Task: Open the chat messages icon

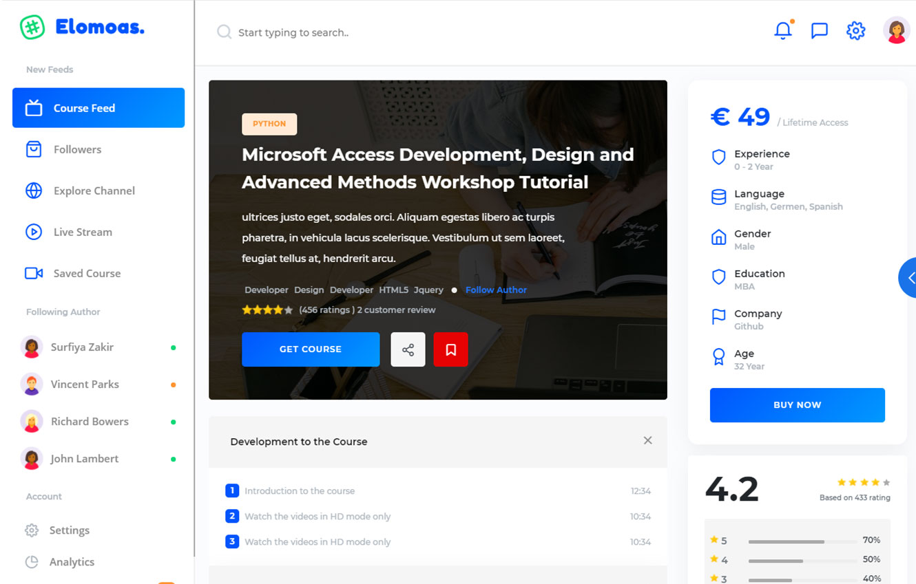Action: (x=819, y=31)
